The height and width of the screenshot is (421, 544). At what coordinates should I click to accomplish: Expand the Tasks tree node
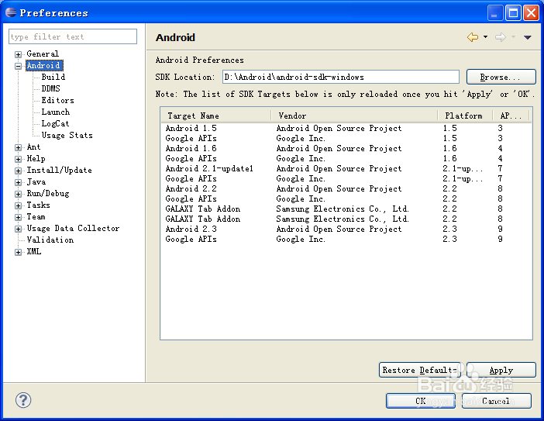(18, 205)
